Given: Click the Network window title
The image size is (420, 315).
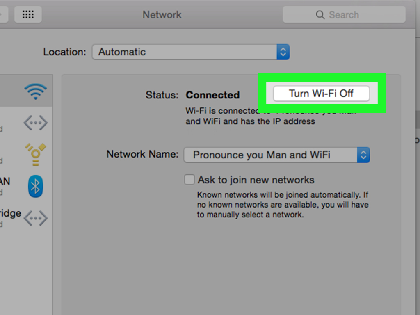Looking at the screenshot, I should coord(162,15).
